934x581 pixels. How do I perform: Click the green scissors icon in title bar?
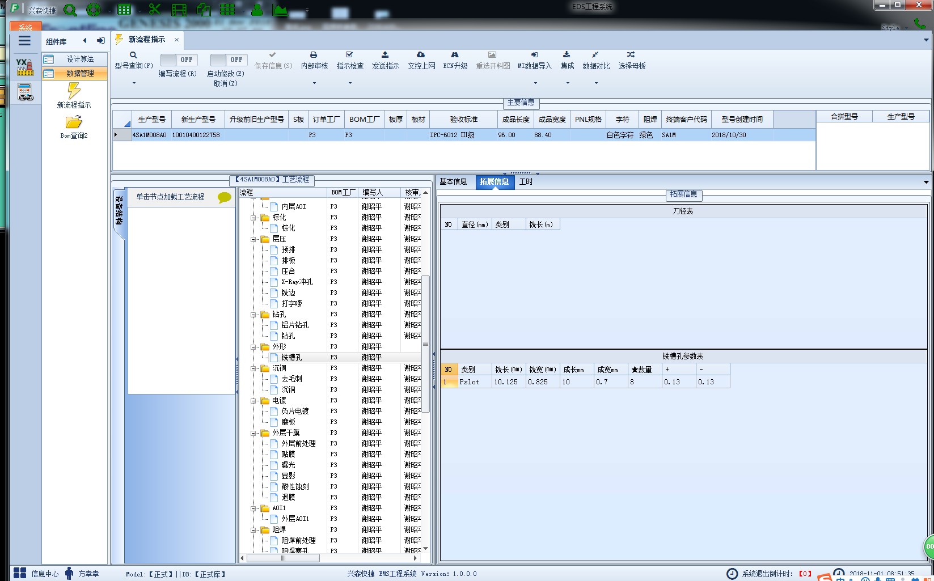coord(154,10)
